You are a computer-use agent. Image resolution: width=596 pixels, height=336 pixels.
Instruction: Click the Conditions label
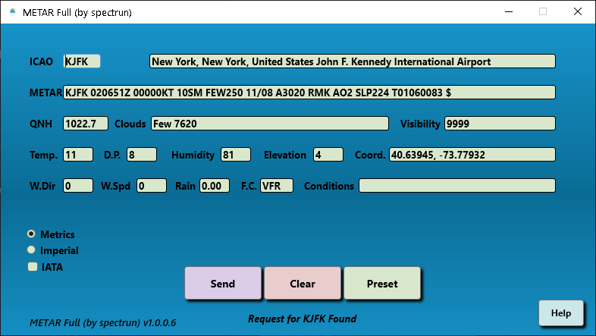(x=329, y=187)
